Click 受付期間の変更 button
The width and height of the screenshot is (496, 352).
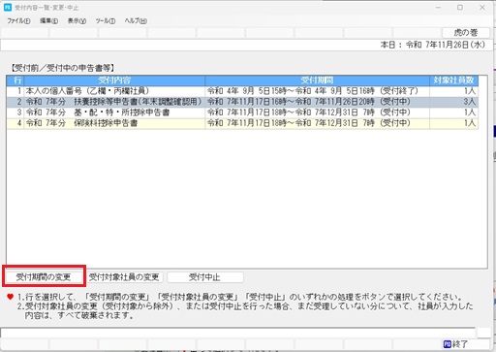coord(44,277)
